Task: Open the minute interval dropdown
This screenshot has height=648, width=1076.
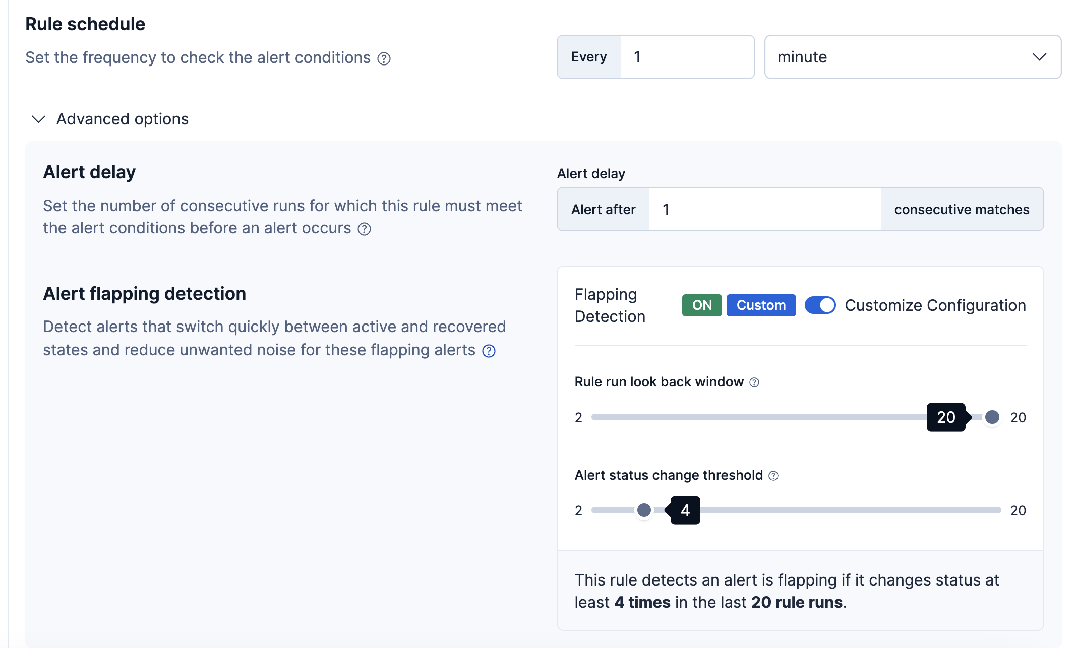Action: 912,57
